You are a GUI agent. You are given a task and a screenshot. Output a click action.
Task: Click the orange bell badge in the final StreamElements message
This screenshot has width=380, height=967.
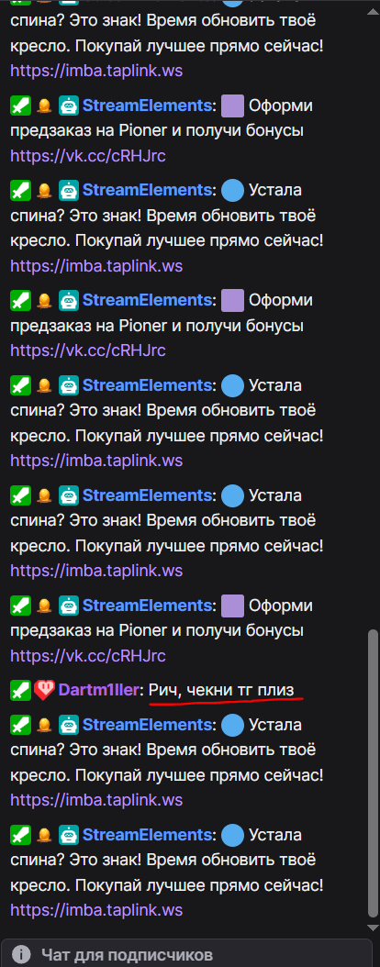pyautogui.click(x=44, y=836)
